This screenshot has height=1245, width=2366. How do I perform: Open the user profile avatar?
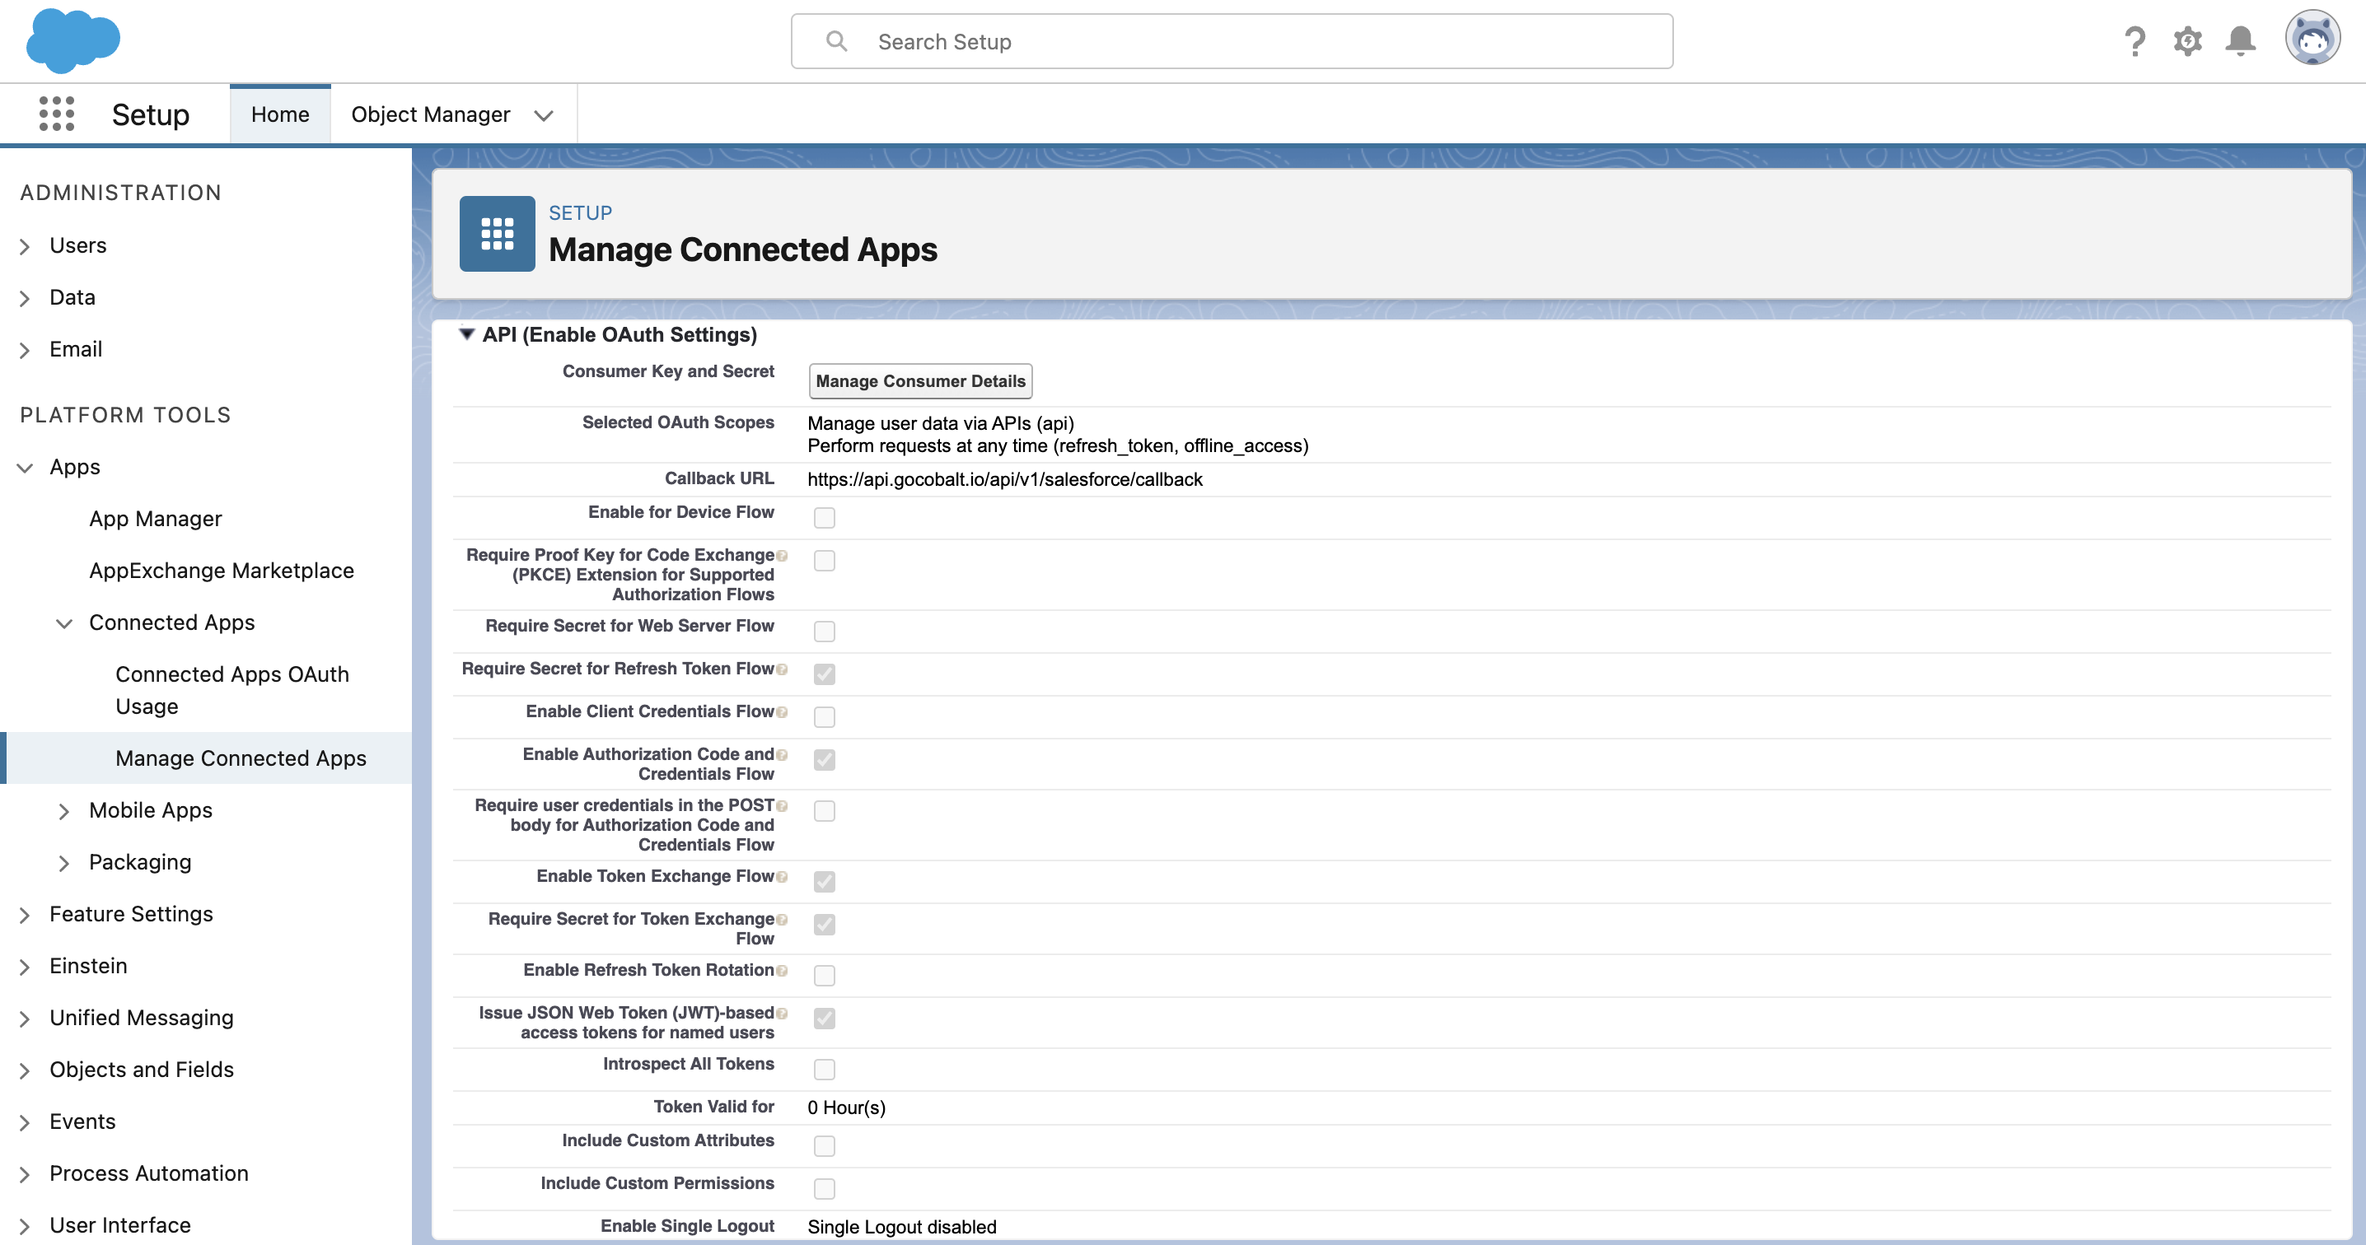coord(2312,39)
